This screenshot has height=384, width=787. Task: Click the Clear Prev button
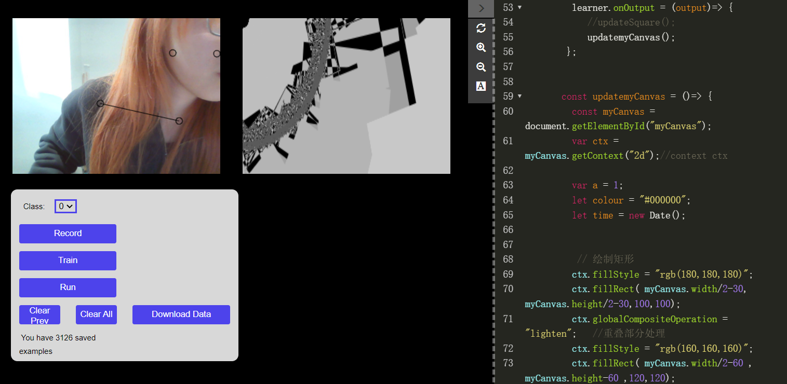coord(39,314)
